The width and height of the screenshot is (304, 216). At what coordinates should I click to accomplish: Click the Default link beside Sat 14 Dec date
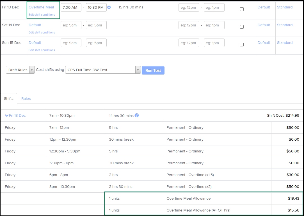[x=35, y=25]
